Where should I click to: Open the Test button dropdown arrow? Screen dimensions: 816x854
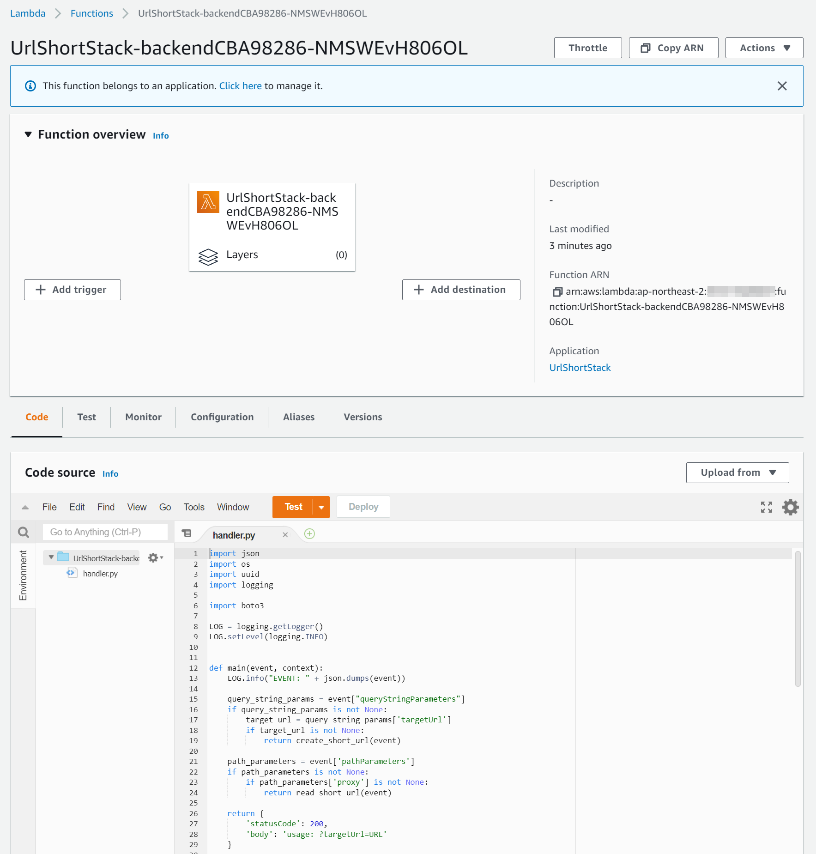click(321, 507)
